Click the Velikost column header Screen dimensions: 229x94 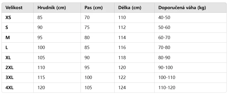coord(14,8)
